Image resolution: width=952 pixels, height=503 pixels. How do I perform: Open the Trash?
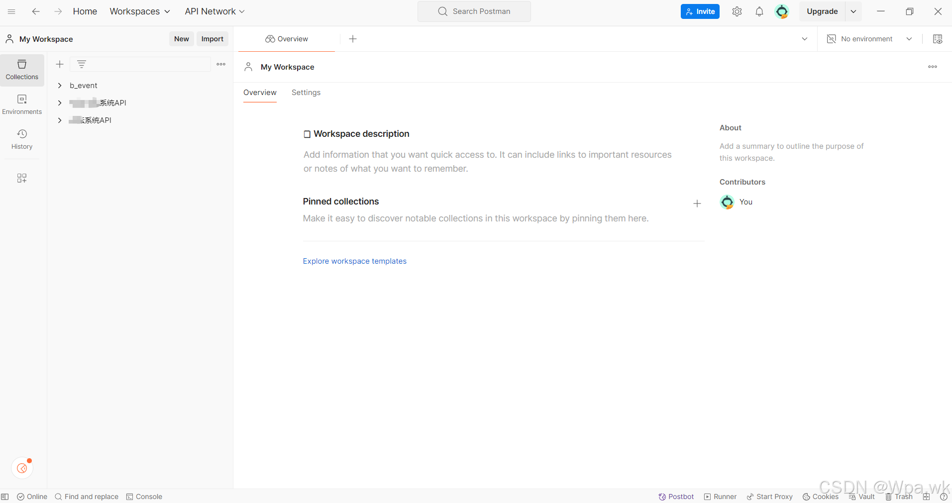(899, 497)
